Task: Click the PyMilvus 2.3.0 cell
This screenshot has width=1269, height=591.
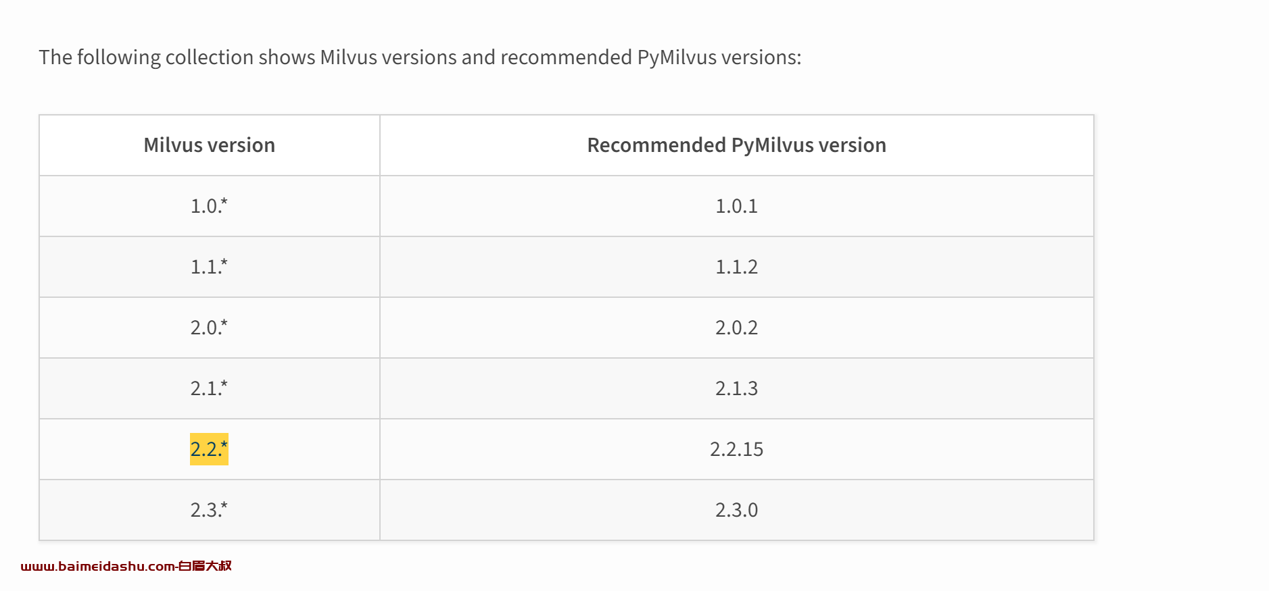Action: [737, 510]
